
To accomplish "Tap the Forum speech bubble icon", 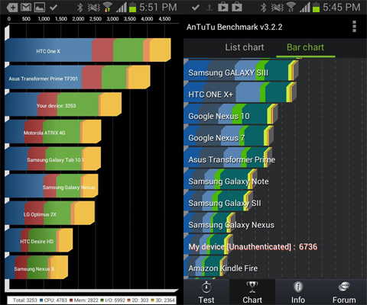I will pyautogui.click(x=344, y=287).
